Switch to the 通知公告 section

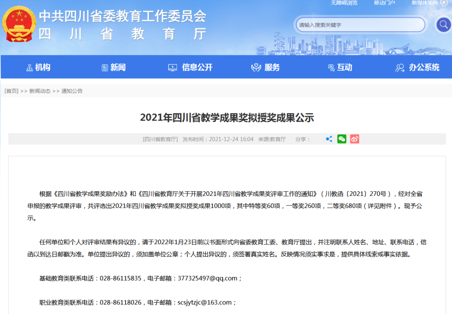pyautogui.click(x=73, y=91)
